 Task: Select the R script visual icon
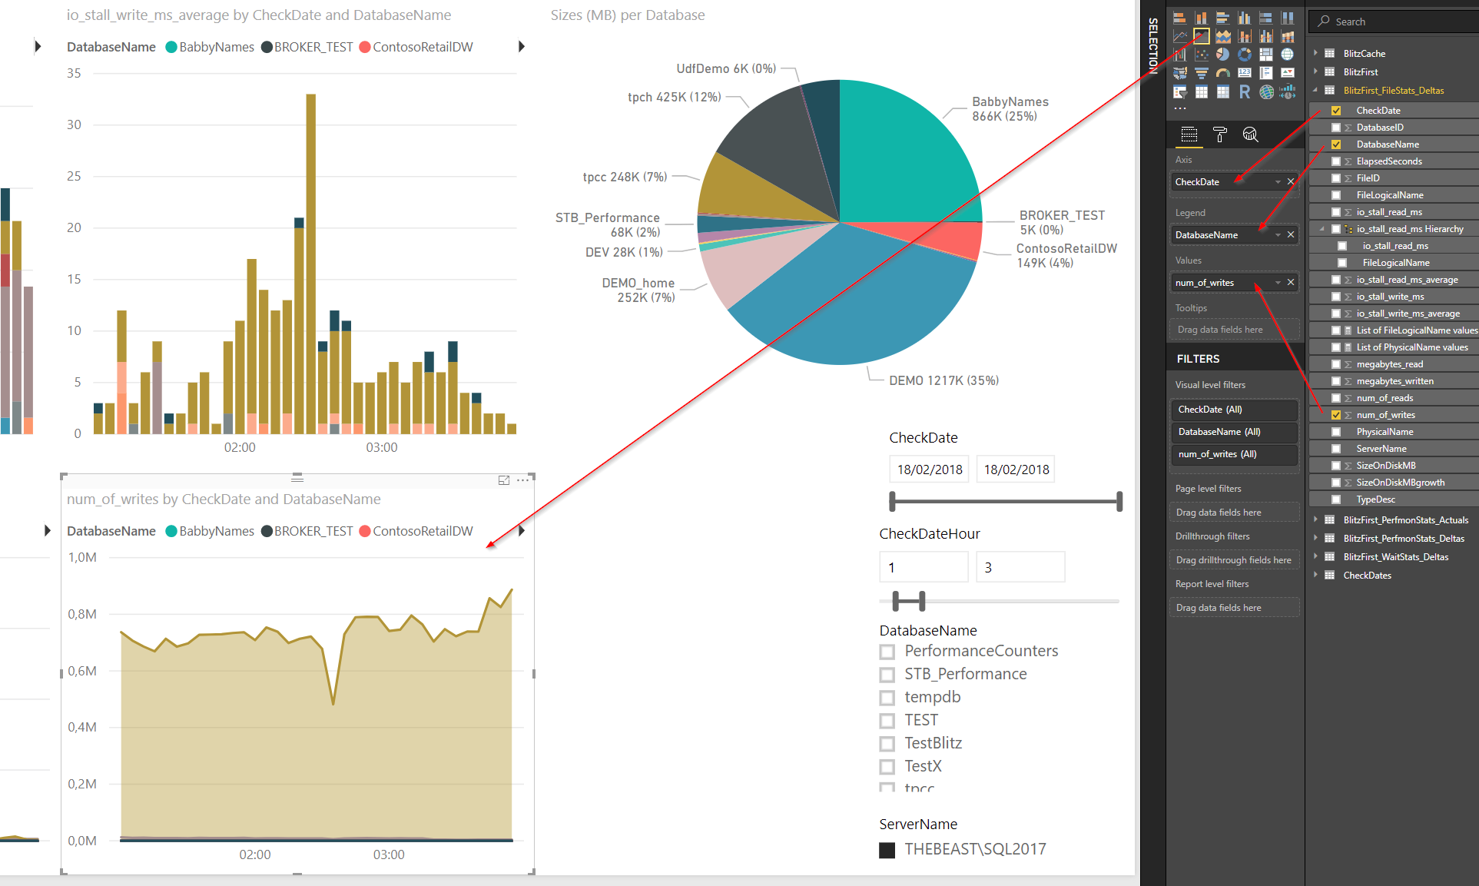(1245, 92)
